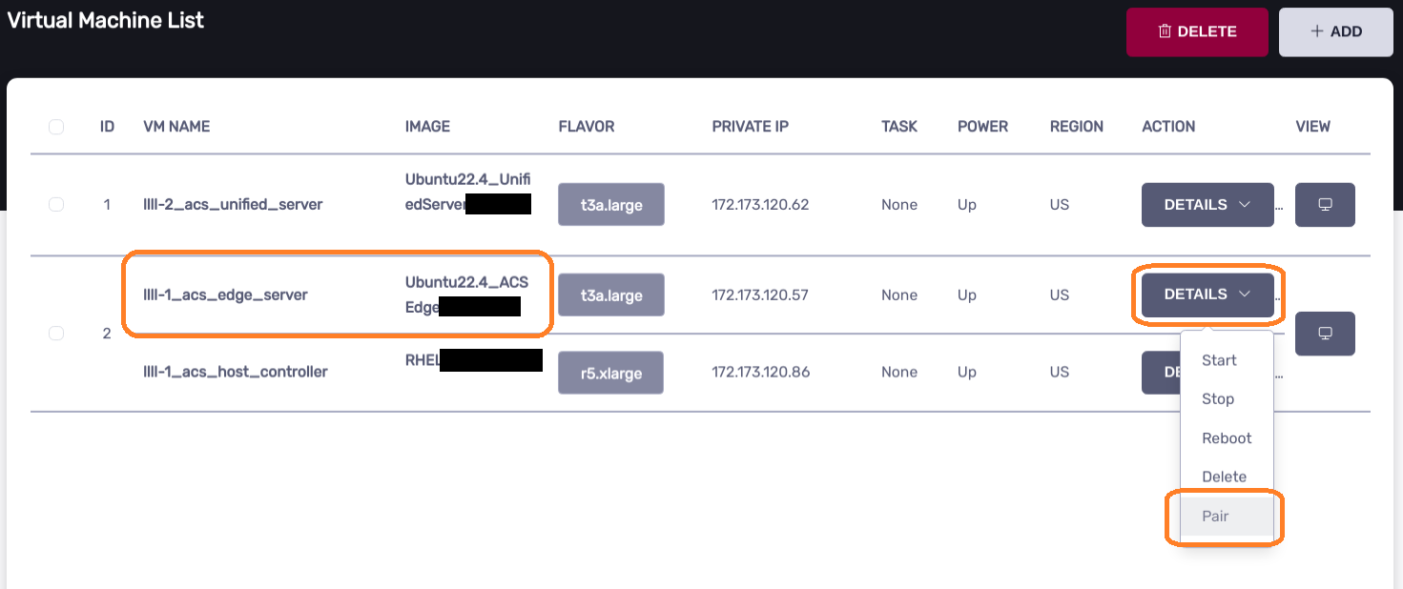Select Stop in the dropdown menu
1403x589 pixels.
pyautogui.click(x=1218, y=399)
